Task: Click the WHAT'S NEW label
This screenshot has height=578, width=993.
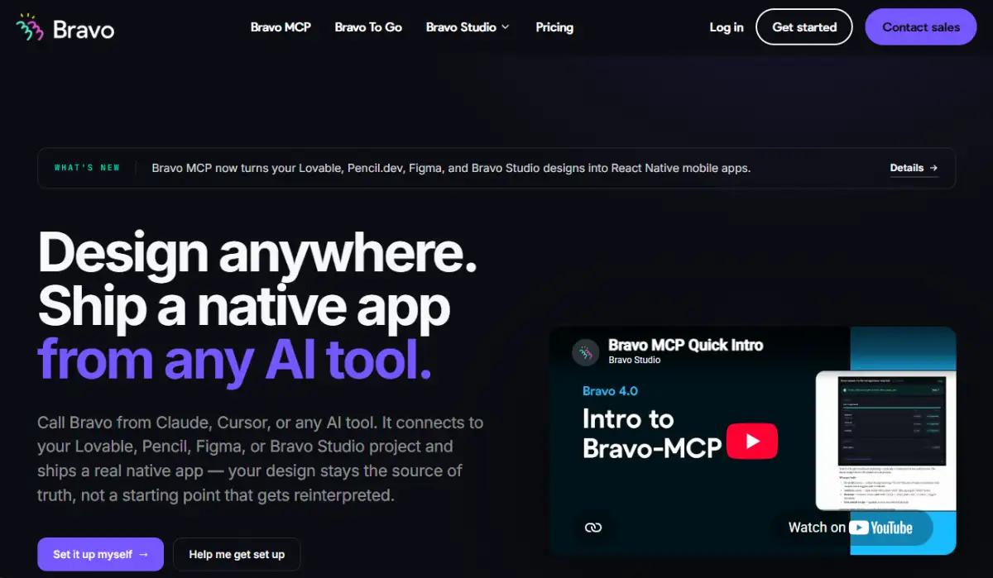Action: [87, 168]
